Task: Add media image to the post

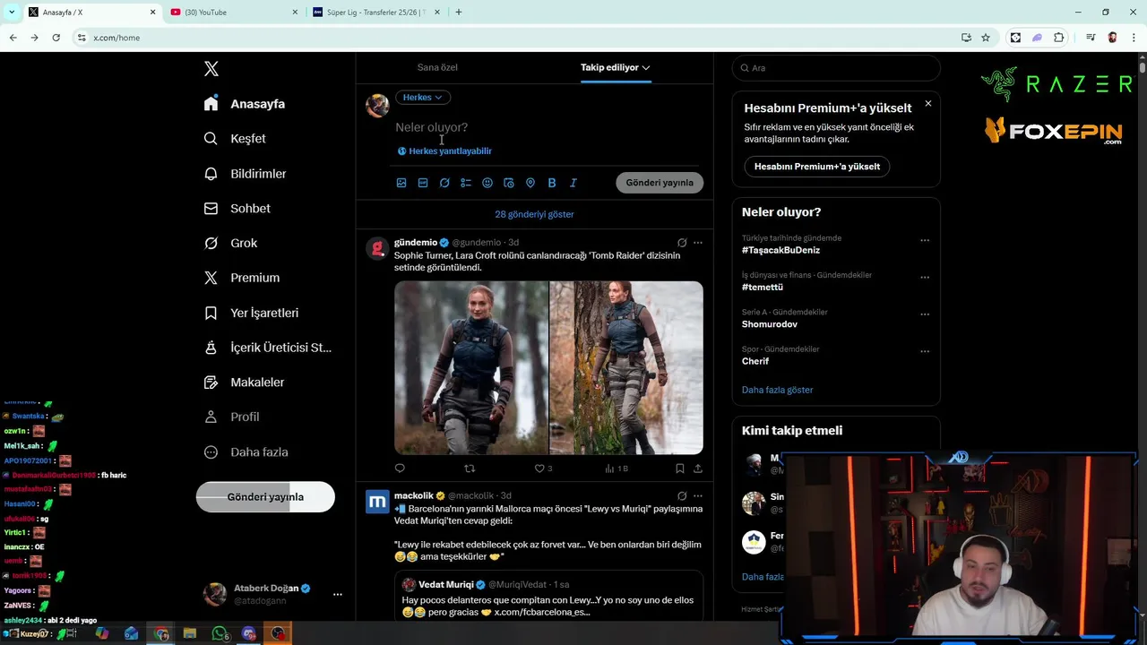Action: click(x=401, y=183)
